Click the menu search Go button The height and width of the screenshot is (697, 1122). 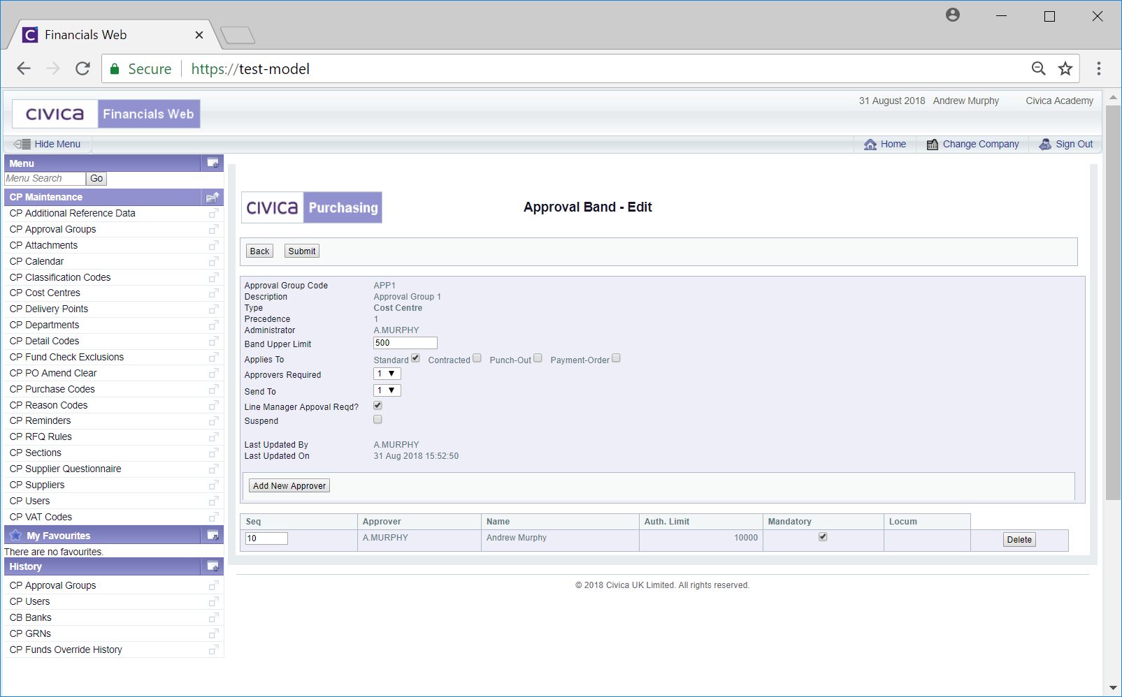pyautogui.click(x=96, y=179)
